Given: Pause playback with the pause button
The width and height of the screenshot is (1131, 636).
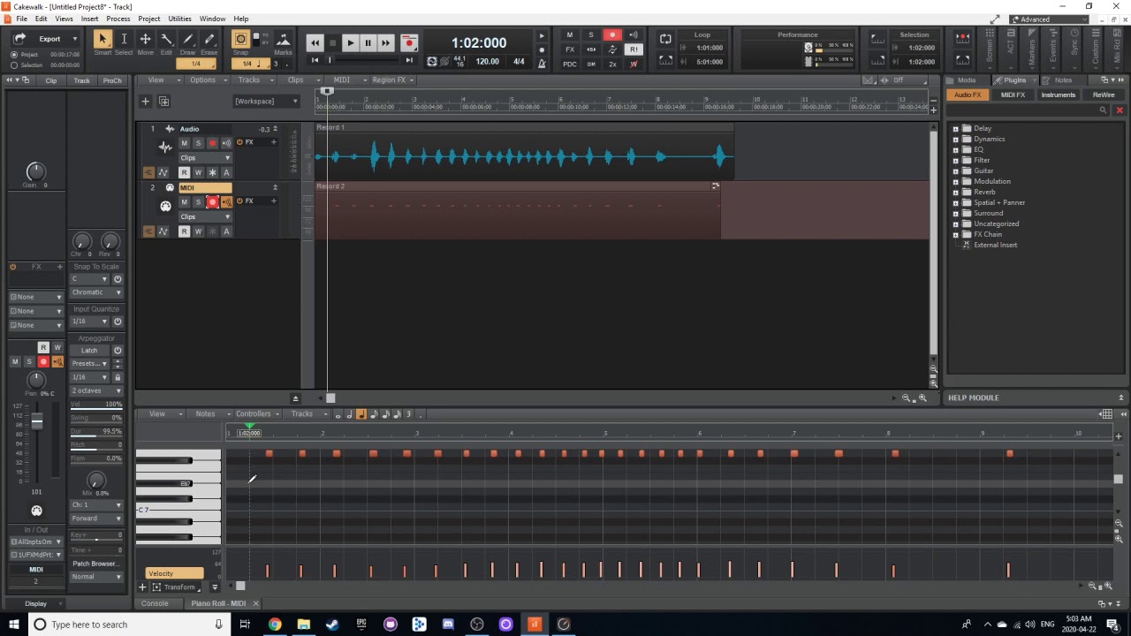Looking at the screenshot, I should (x=368, y=42).
